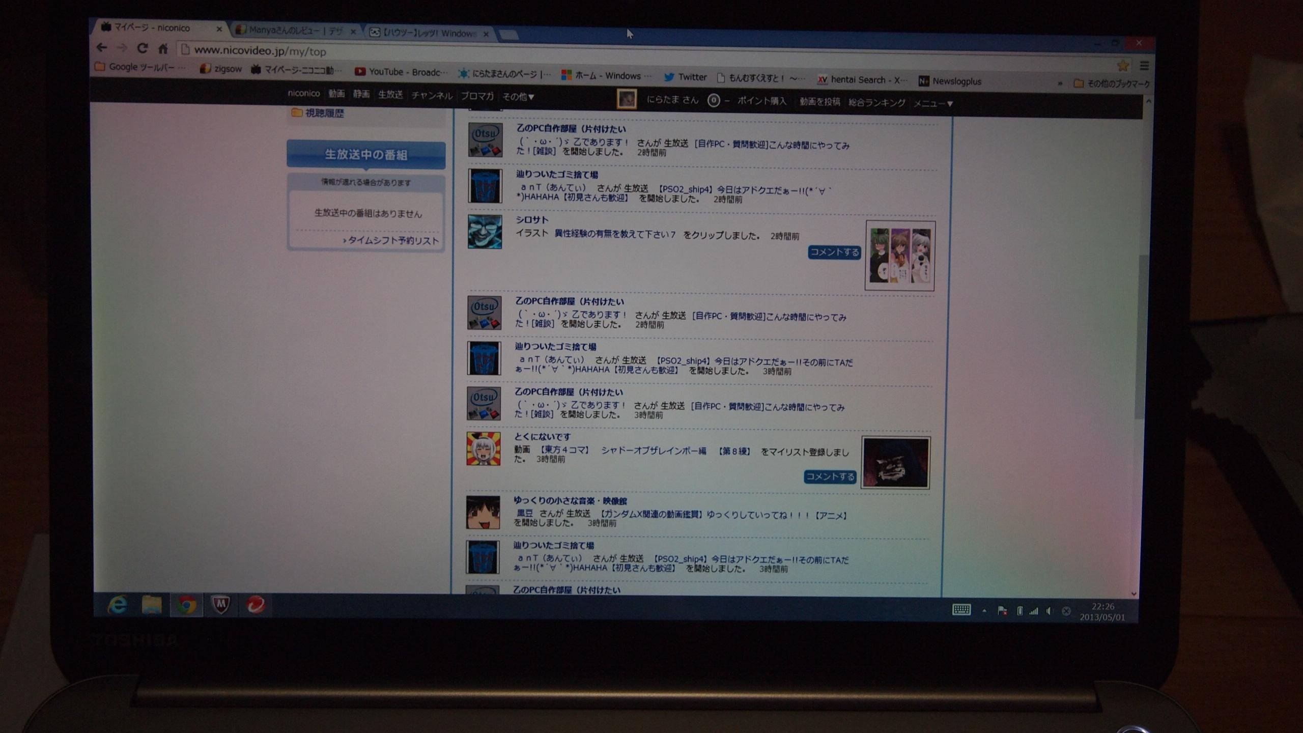Screen dimensions: 1303x733
Task: Open the volume speaker tray icon
Action: [1049, 611]
